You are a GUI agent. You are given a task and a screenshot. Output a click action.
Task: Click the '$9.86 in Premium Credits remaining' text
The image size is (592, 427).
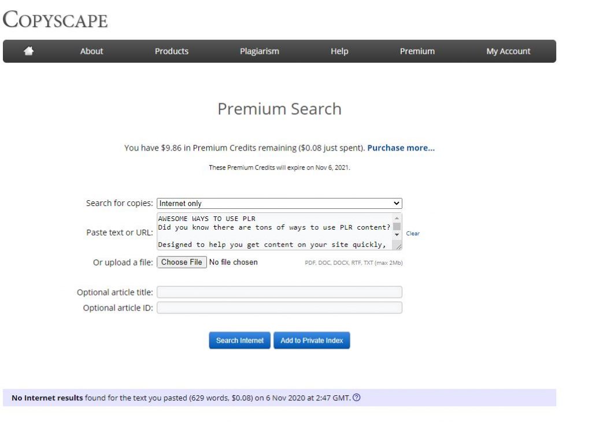tap(229, 148)
